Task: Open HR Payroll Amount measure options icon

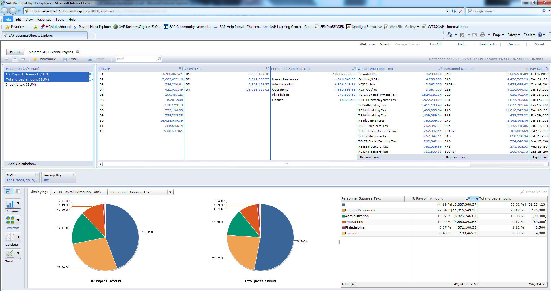Action: 91,74
